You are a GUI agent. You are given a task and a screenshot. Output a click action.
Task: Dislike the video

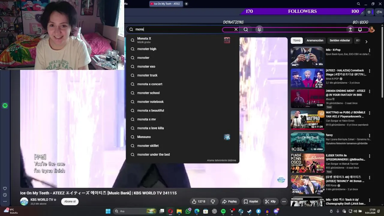point(213,202)
